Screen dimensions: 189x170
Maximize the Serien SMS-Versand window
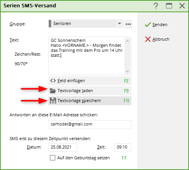tap(169, 6)
